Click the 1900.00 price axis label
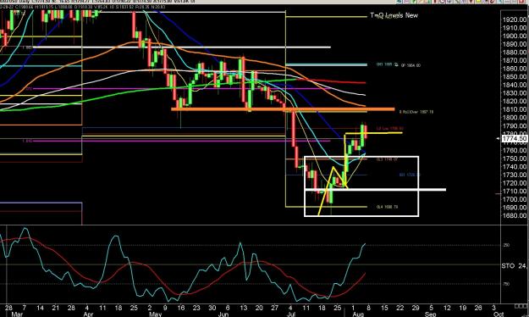The width and height of the screenshot is (529, 317). (515, 36)
